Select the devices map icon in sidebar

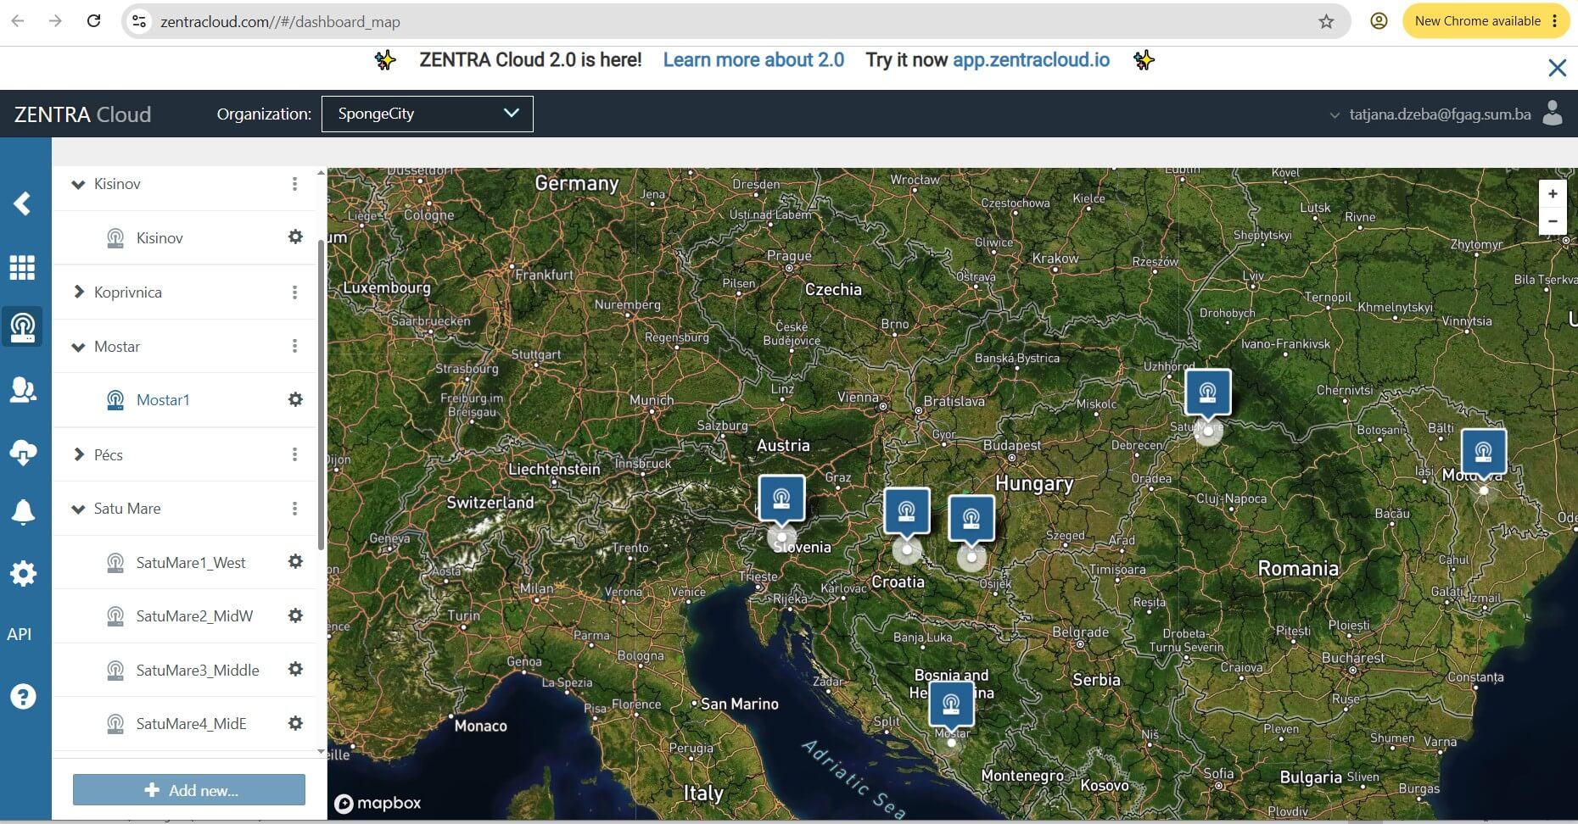coord(22,327)
